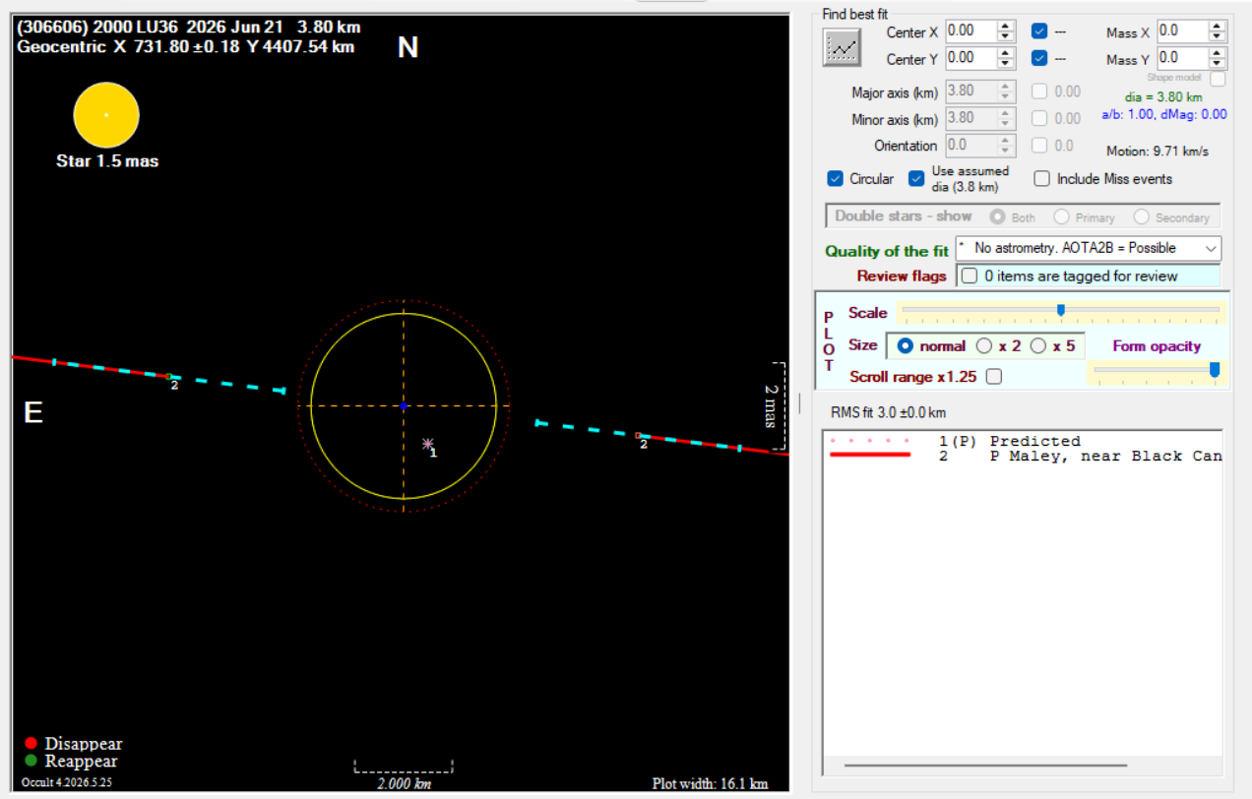Click the Center Y value field
The width and height of the screenshot is (1252, 799).
coord(970,58)
